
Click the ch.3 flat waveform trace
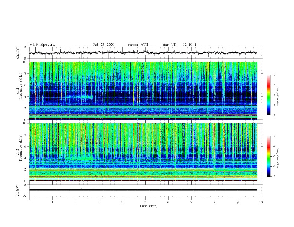pyautogui.click(x=143, y=190)
